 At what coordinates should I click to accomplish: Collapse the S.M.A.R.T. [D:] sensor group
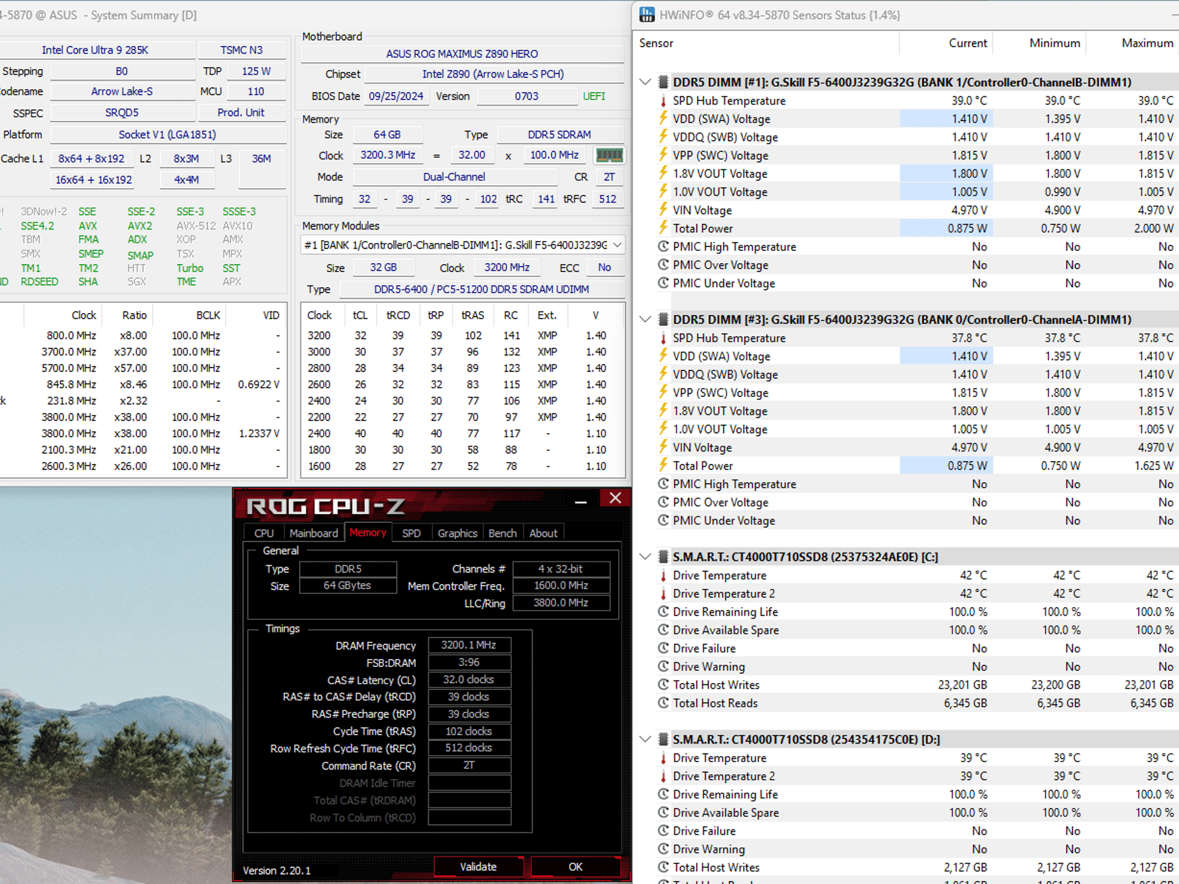tap(645, 739)
